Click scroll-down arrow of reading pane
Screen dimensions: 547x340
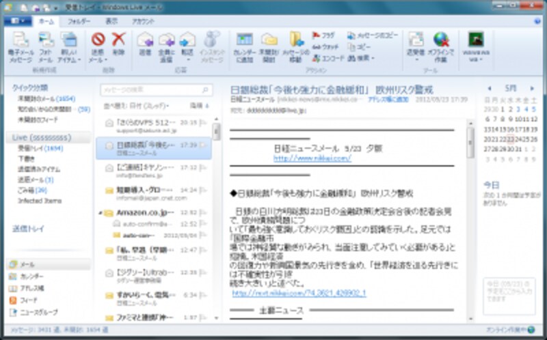coord(470,318)
